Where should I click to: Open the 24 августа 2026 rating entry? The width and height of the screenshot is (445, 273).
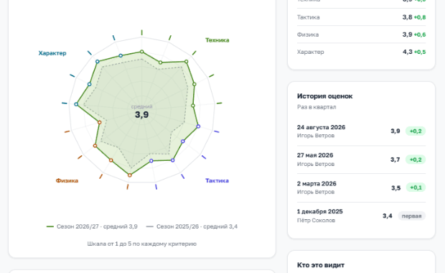(x=361, y=131)
